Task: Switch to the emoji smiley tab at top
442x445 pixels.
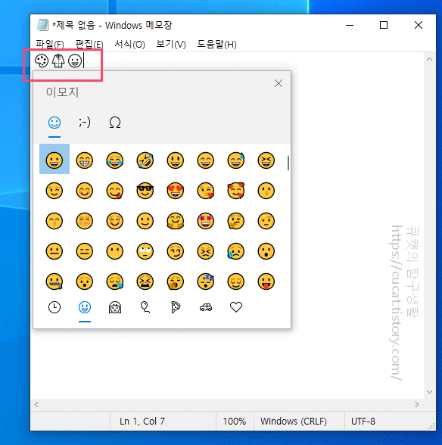Action: tap(54, 123)
